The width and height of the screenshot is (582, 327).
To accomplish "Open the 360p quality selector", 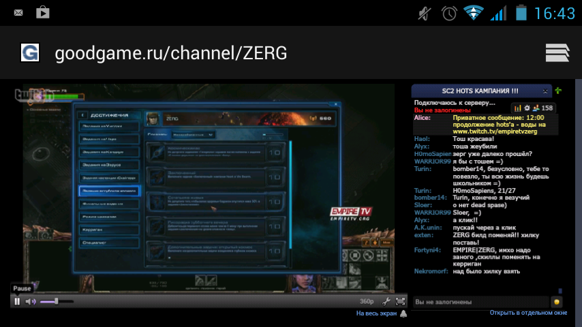I will [x=367, y=301].
